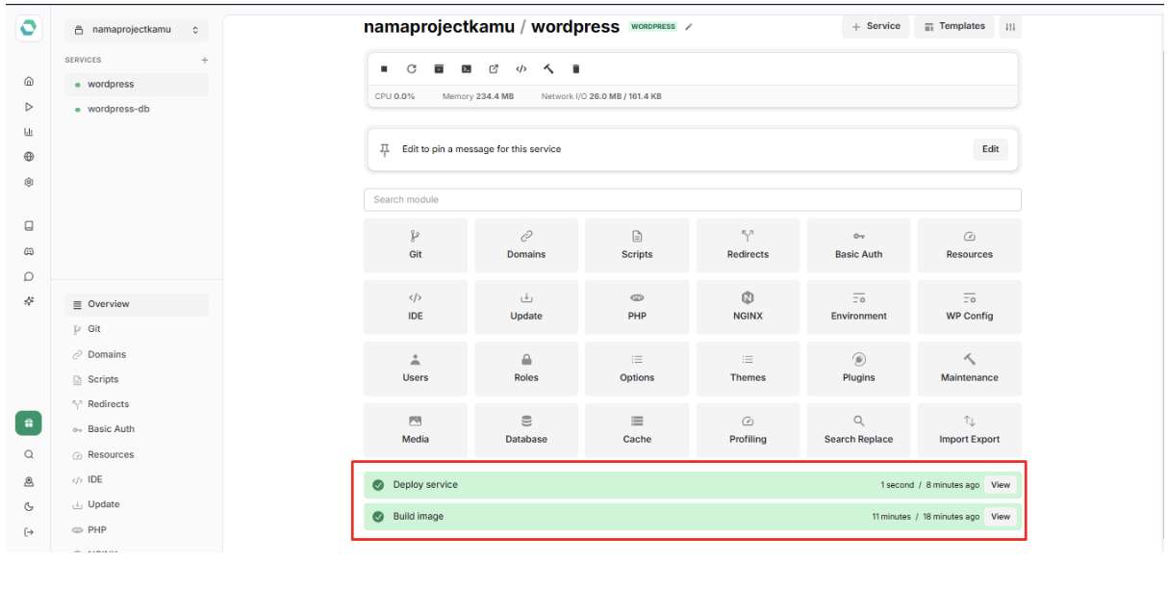This screenshot has width=1168, height=614.
Task: Click the Discord icon in left rail
Action: tap(29, 251)
